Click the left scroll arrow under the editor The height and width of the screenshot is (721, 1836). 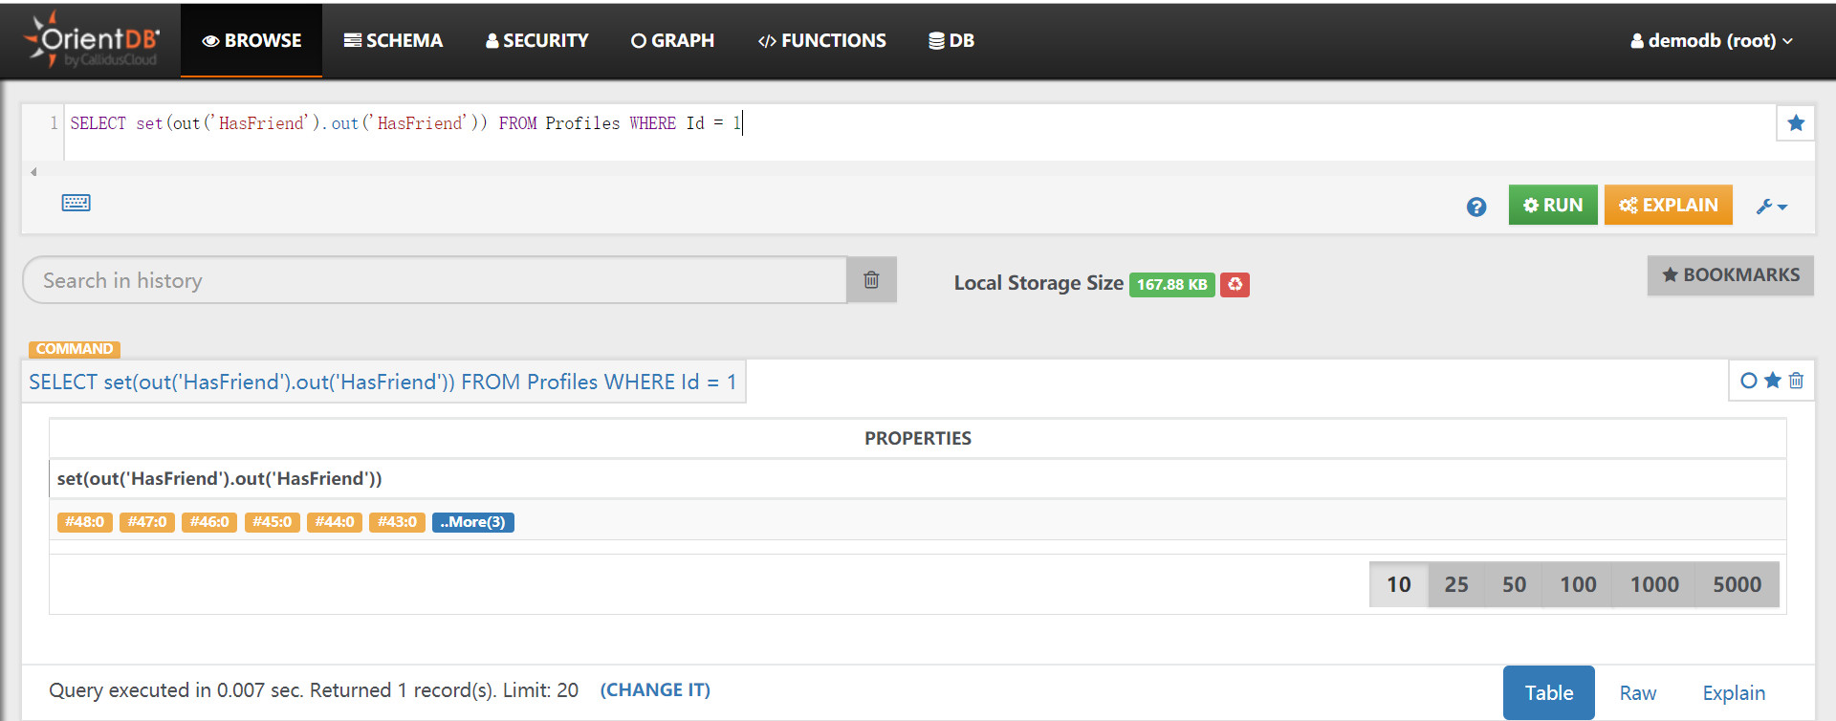[x=33, y=172]
